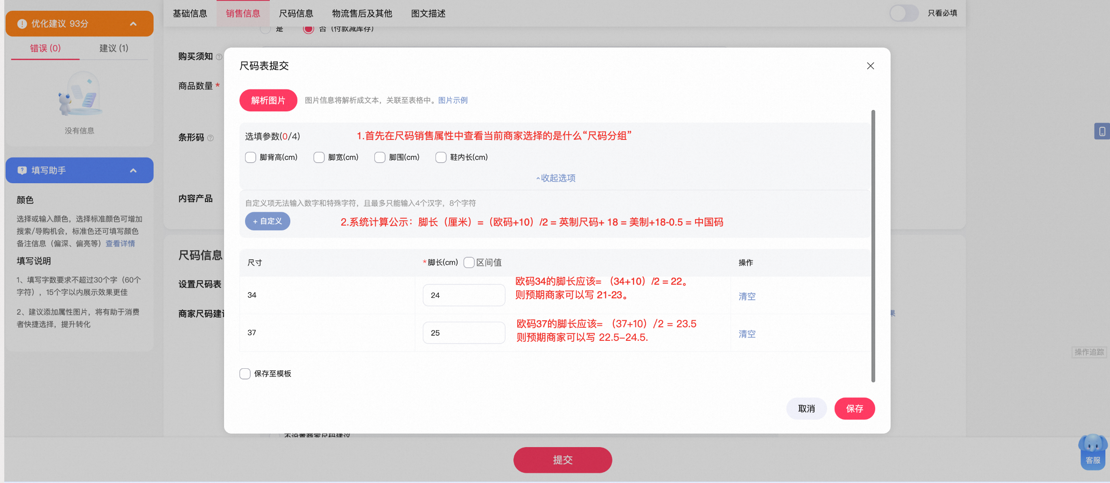Open the 图片示例 link

point(453,100)
